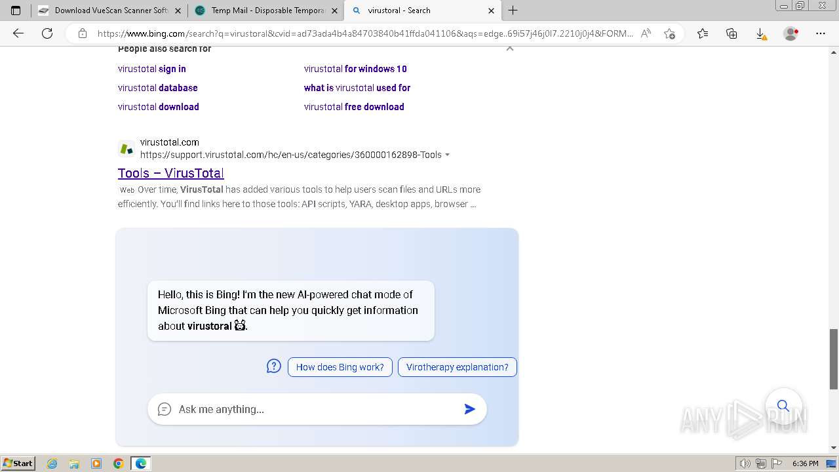Viewport: 839px width, 472px height.
Task: Dismiss the People also search for box
Action: point(510,48)
